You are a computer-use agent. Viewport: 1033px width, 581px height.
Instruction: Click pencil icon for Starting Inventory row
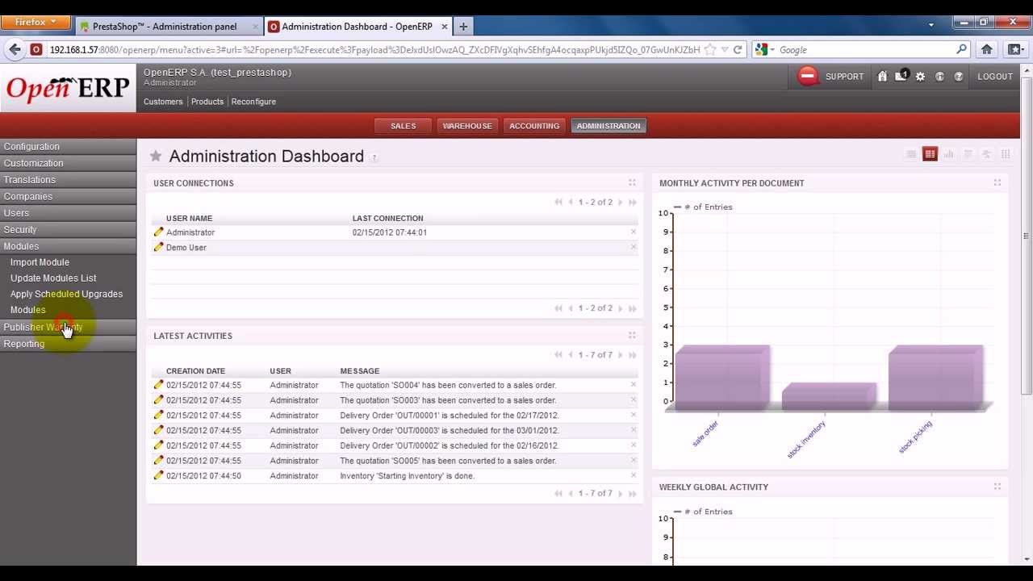point(158,476)
